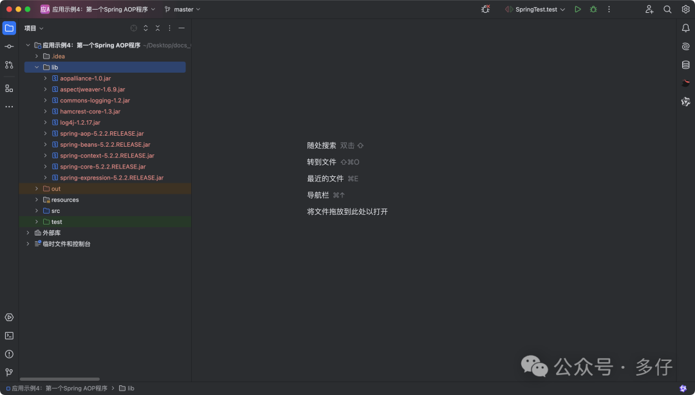Open the Structure tool window
This screenshot has width=695, height=395.
tap(9, 88)
